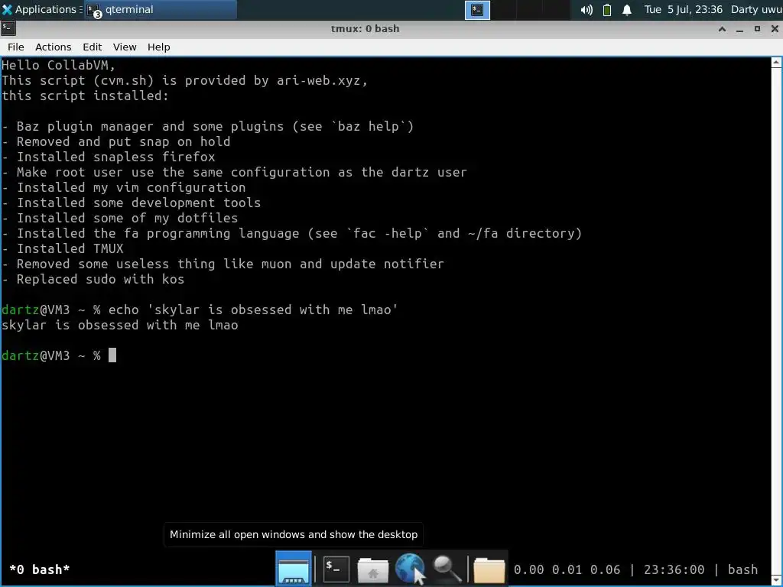Click the terminal prompt cursor block
This screenshot has width=783, height=587.
pos(112,355)
